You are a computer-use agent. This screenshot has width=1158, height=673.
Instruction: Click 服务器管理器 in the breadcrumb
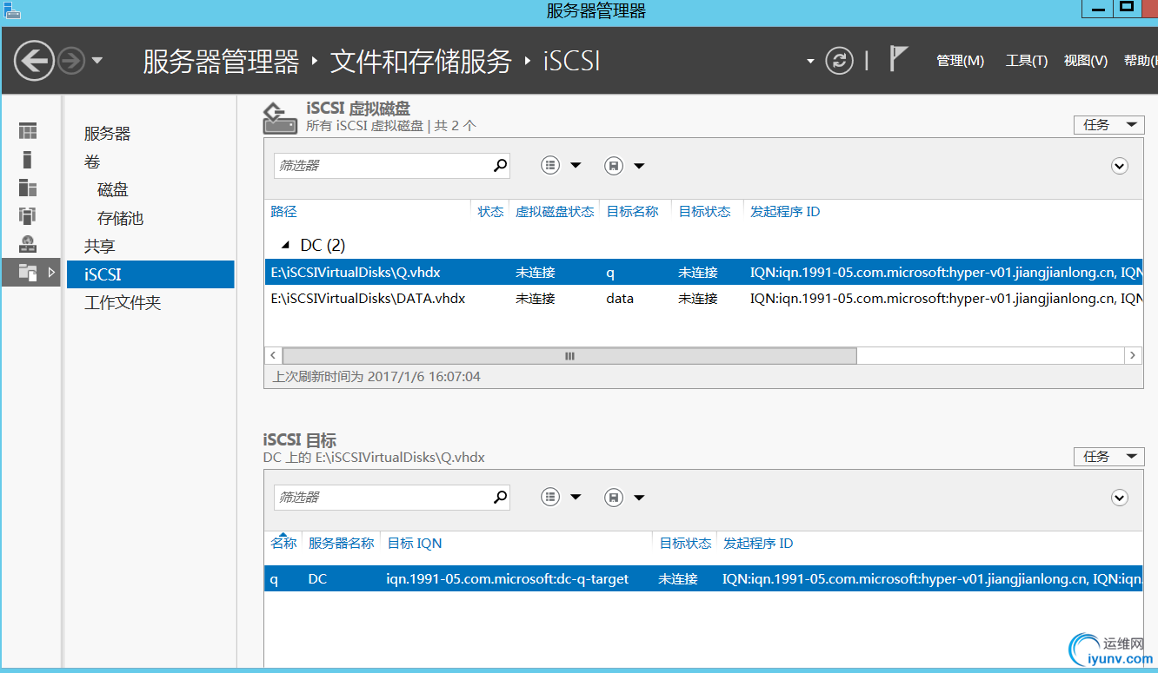point(221,62)
